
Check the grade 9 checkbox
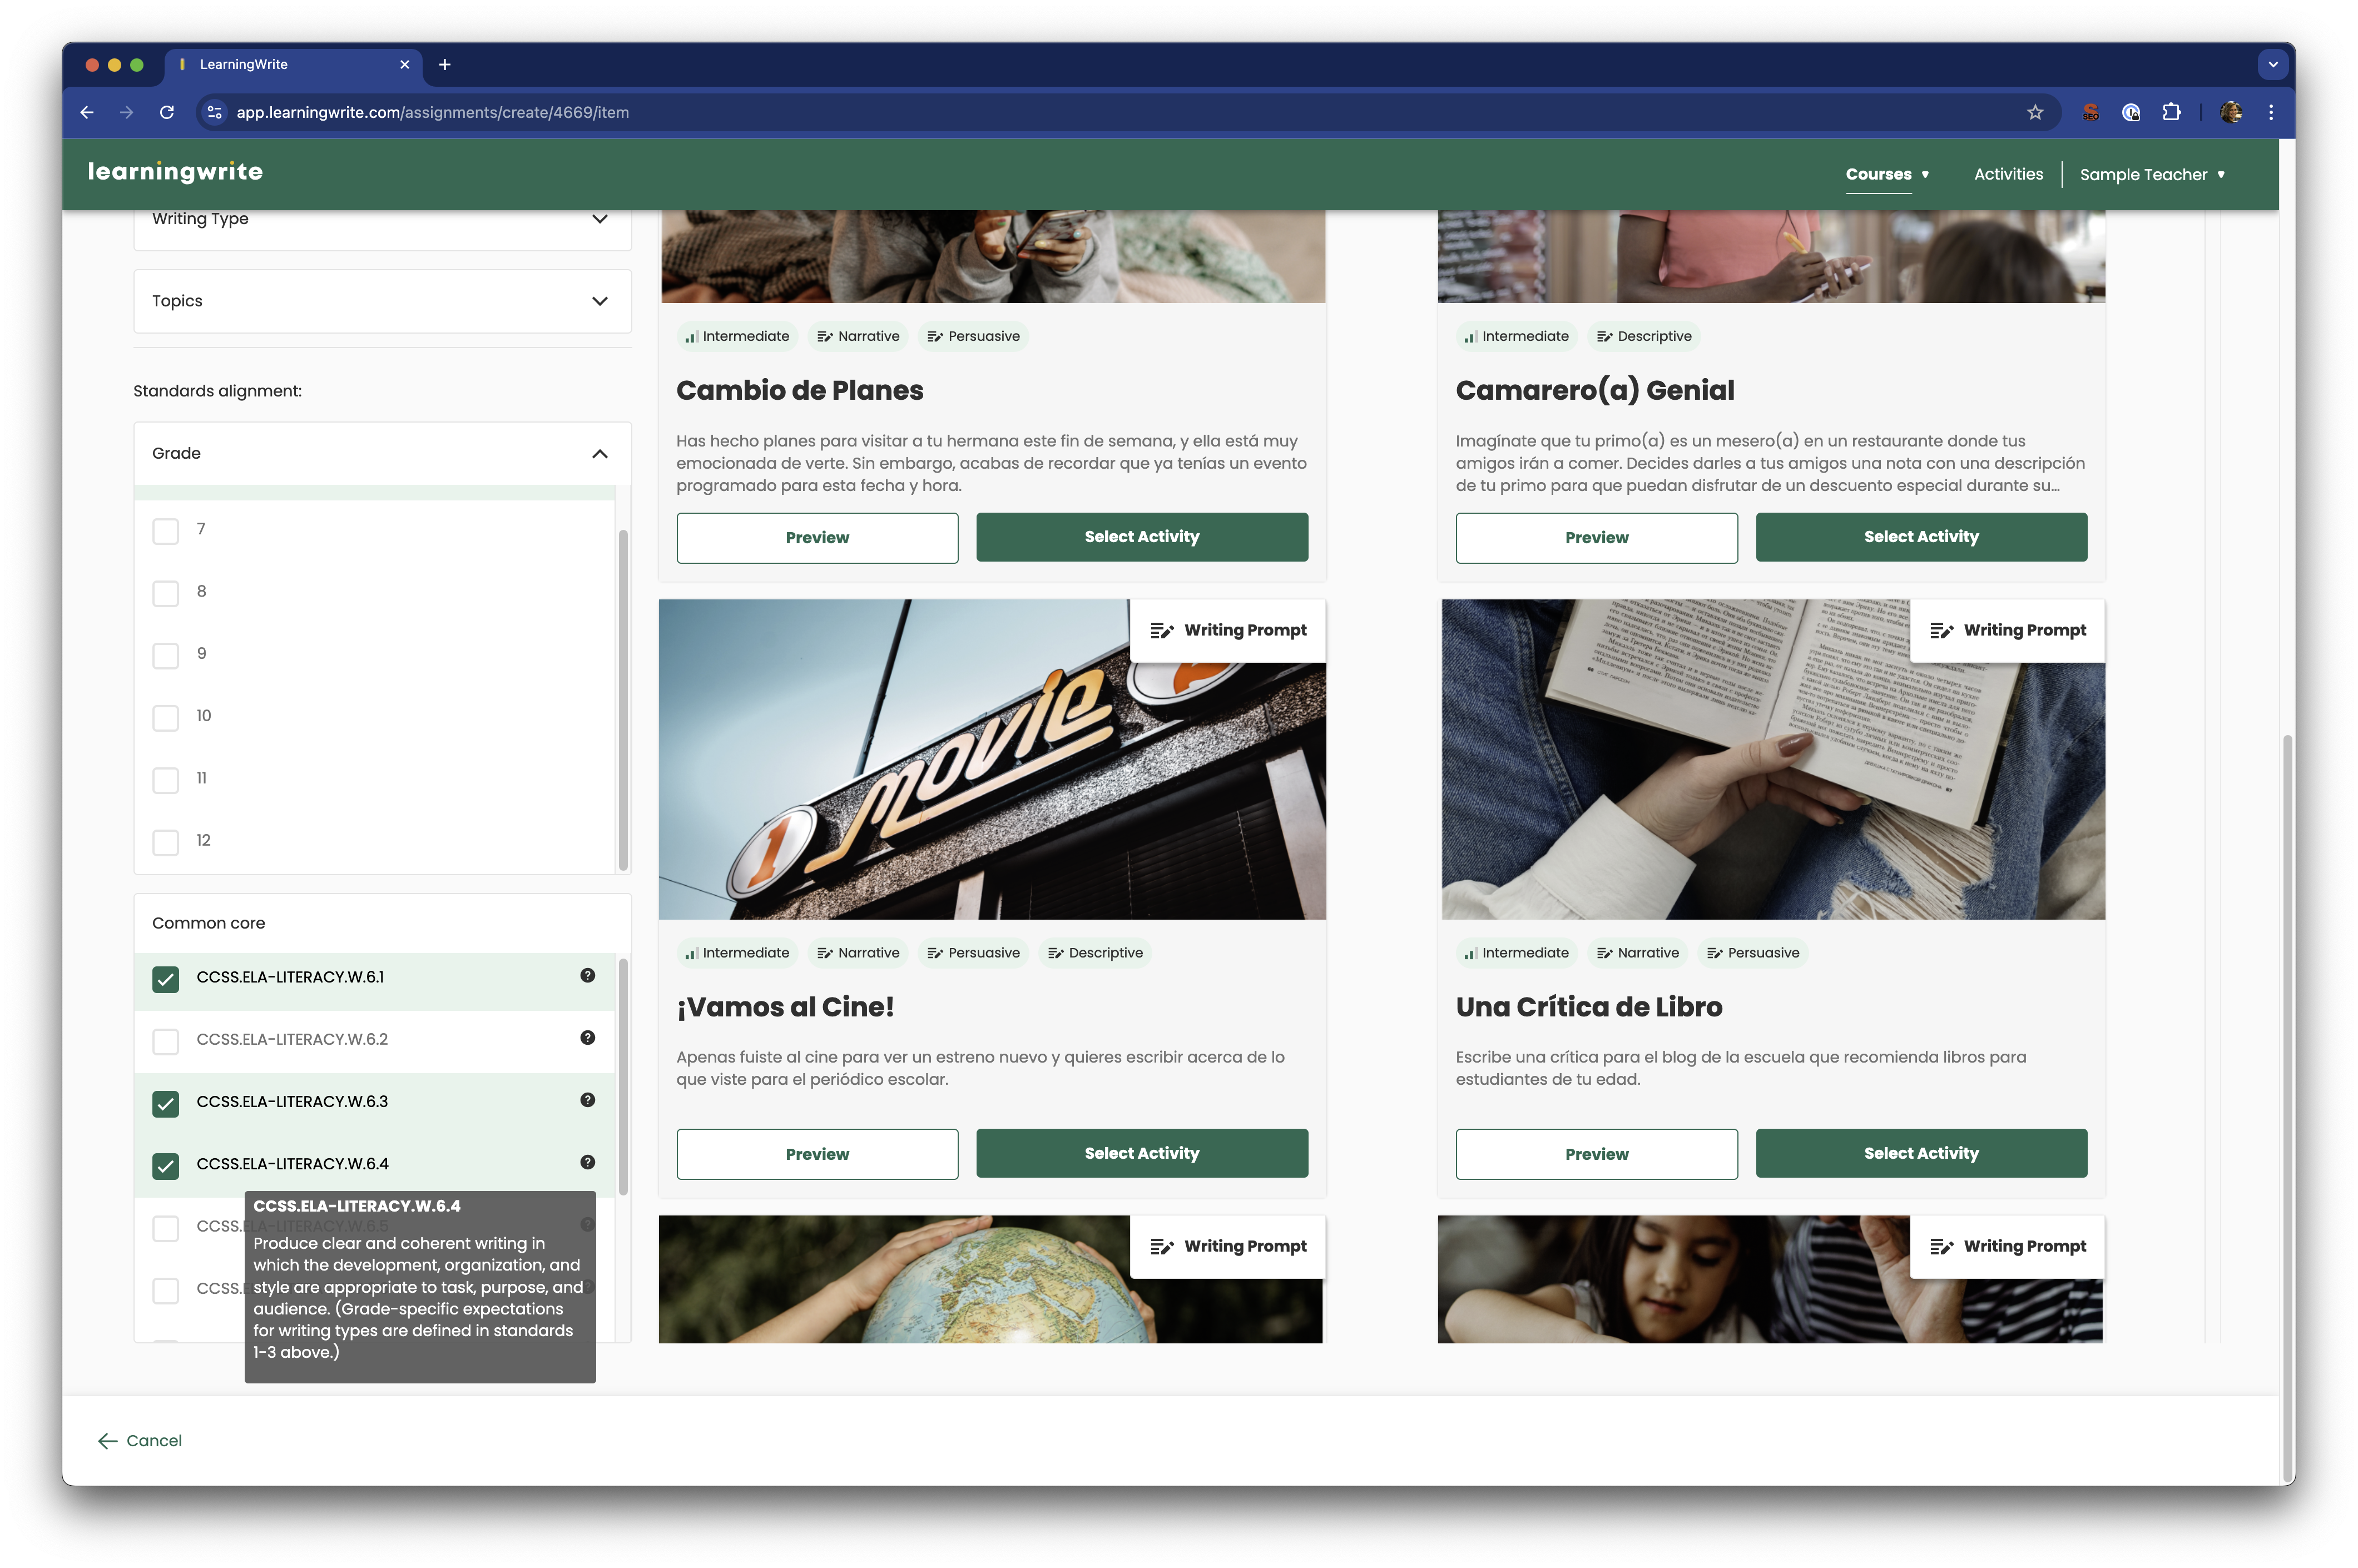(165, 655)
